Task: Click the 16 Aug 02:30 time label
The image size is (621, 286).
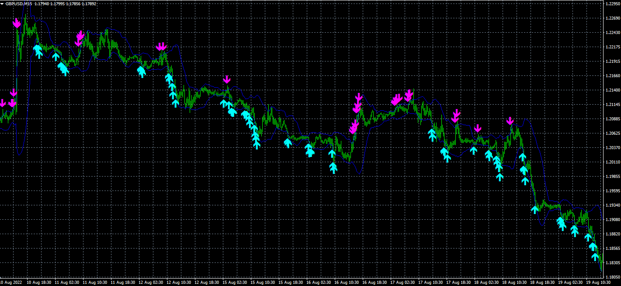Action: [319, 283]
